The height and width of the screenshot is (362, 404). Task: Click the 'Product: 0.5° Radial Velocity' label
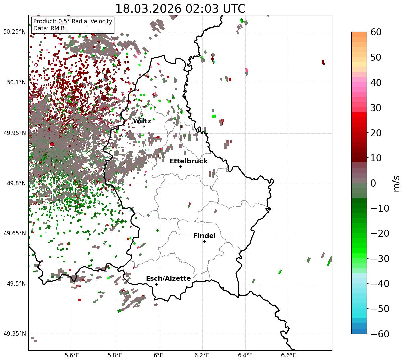[x=73, y=21]
